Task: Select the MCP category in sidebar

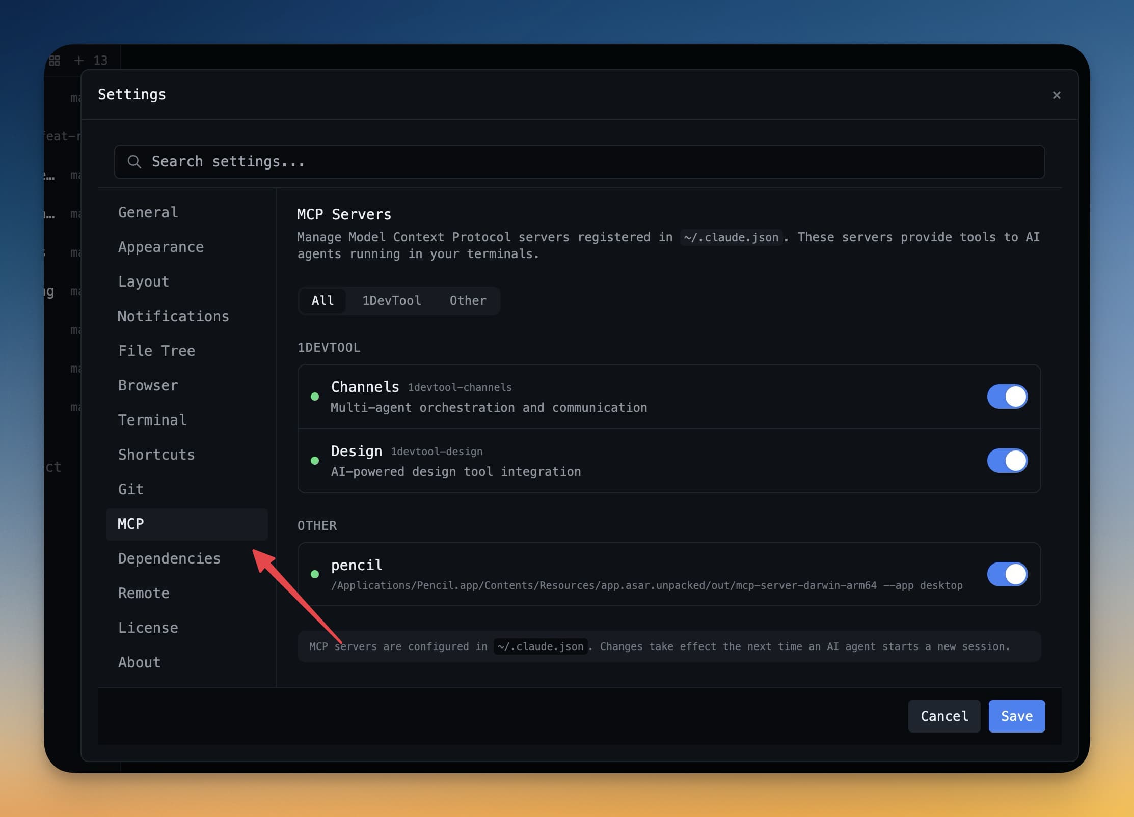Action: [130, 524]
